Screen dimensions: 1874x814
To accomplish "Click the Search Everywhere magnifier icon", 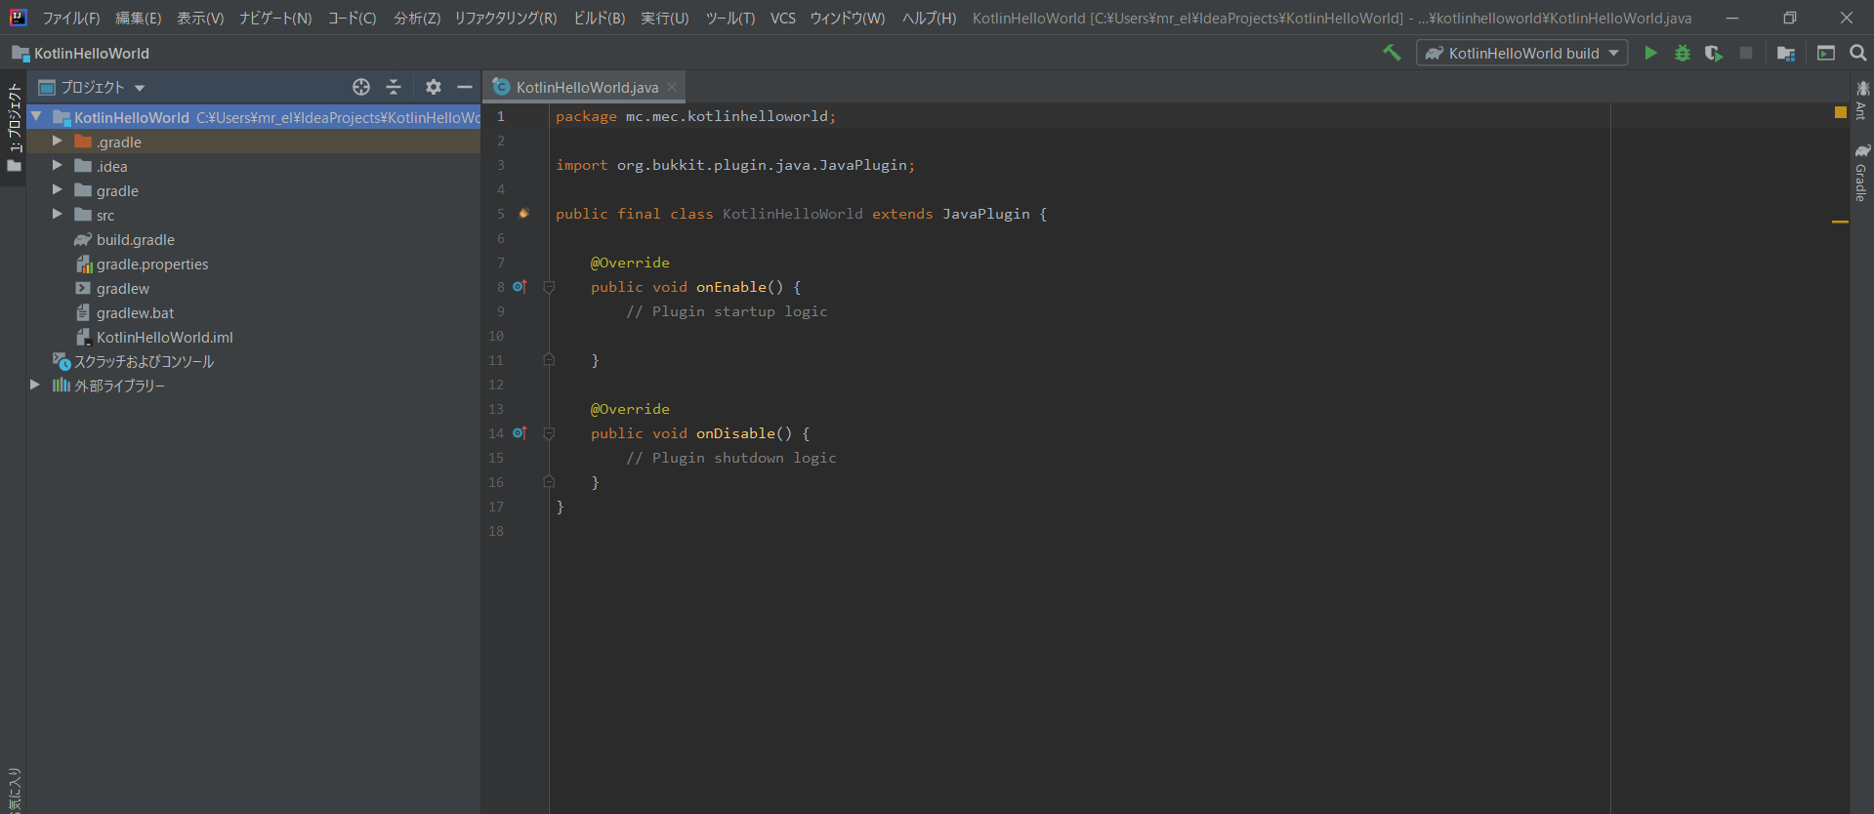I will click(x=1858, y=53).
